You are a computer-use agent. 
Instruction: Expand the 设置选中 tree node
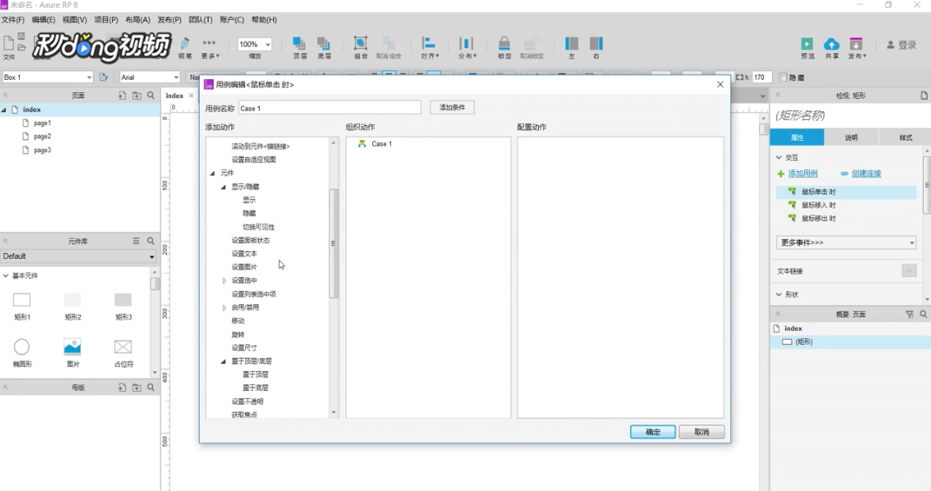[224, 280]
